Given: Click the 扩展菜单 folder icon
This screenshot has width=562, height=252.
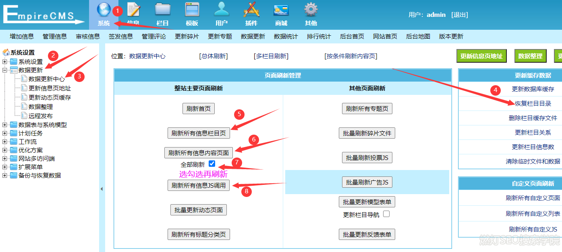Looking at the screenshot, I should point(14,167).
